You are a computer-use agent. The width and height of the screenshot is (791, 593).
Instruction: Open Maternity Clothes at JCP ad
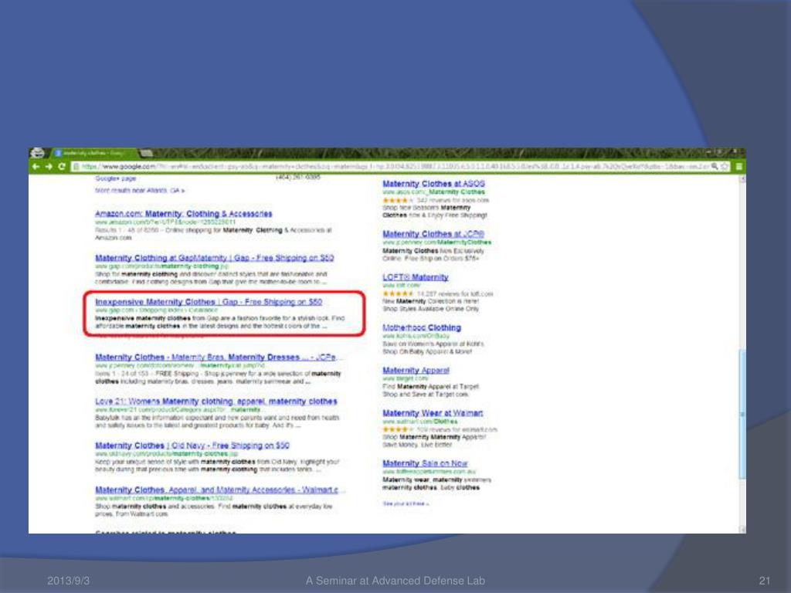click(x=433, y=234)
